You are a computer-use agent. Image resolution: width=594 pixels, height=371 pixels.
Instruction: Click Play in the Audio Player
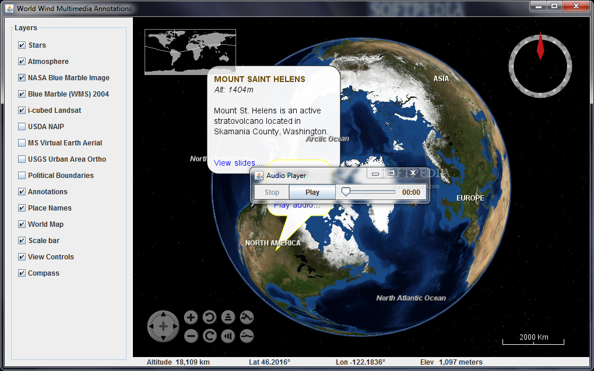312,192
